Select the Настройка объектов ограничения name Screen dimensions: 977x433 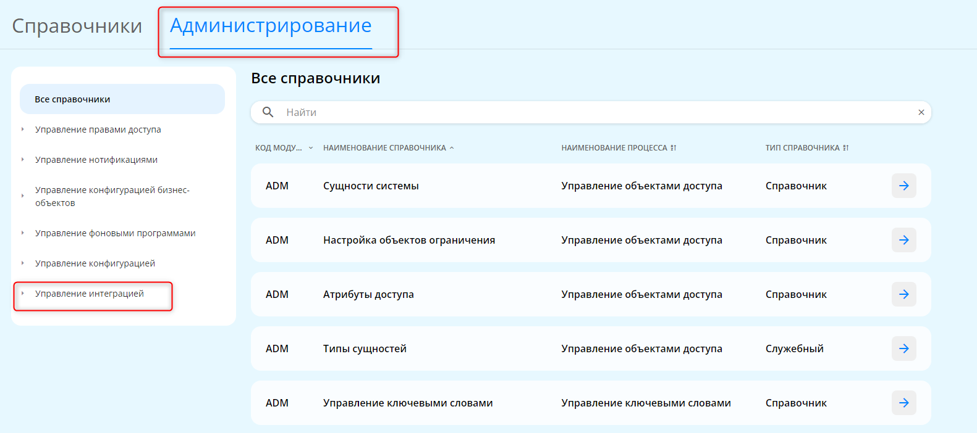click(x=409, y=240)
